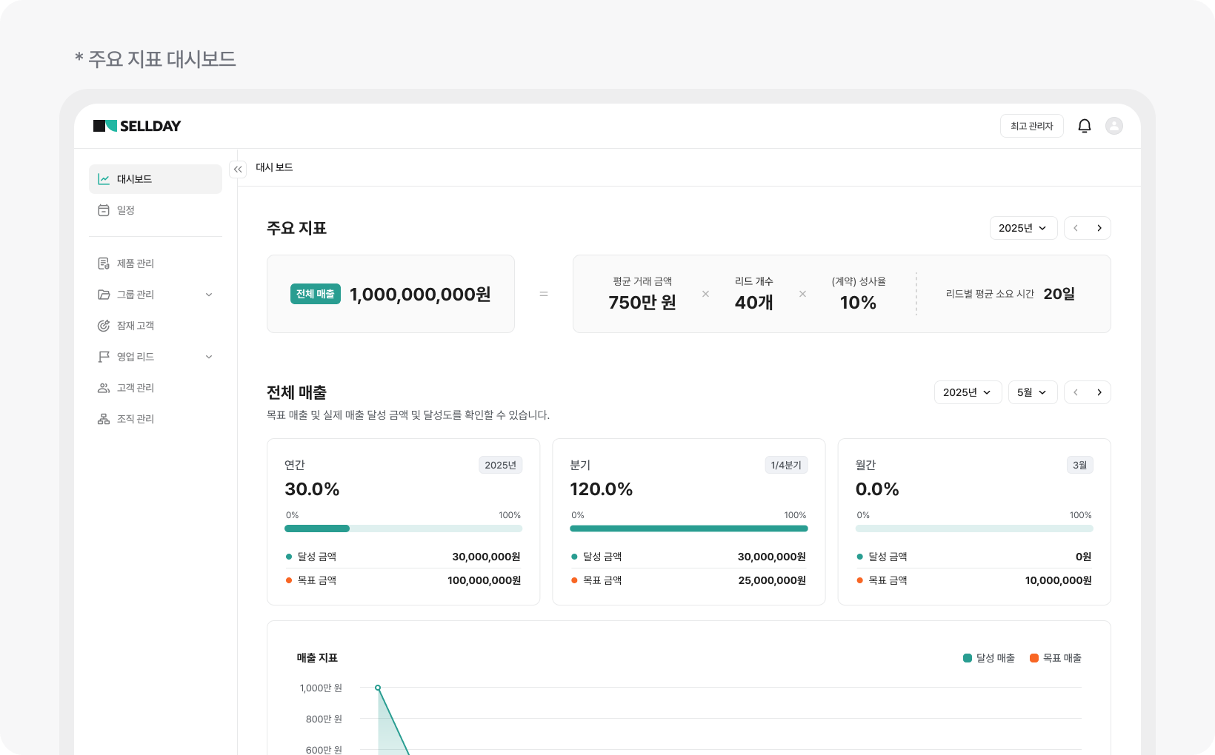Click the 제품 관리 icon
The image size is (1215, 755).
point(104,264)
